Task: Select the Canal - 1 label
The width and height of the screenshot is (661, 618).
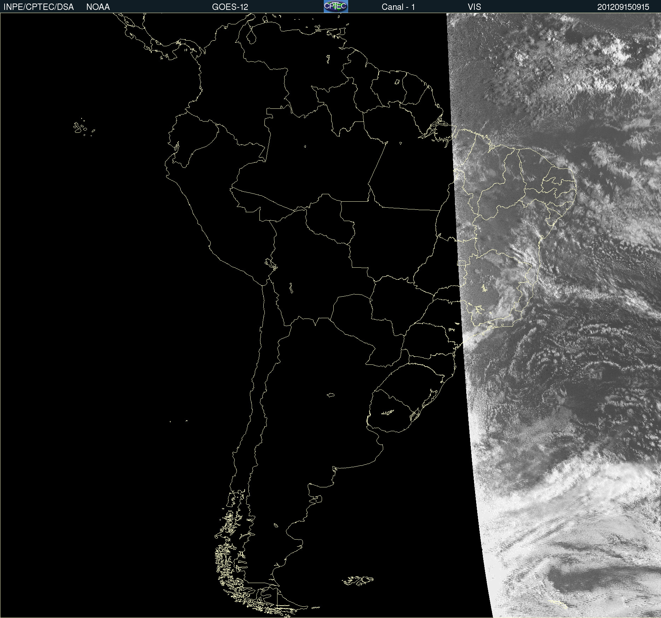Action: click(398, 7)
